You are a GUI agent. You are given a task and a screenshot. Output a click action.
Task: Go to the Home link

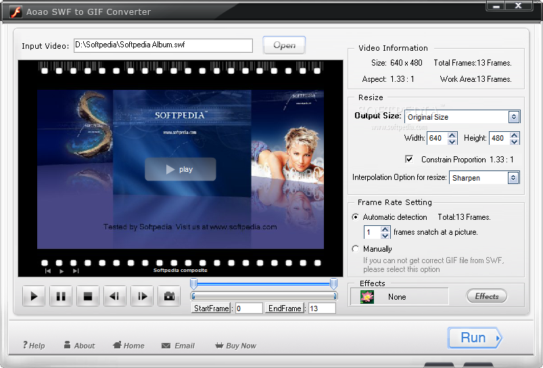[x=128, y=346]
